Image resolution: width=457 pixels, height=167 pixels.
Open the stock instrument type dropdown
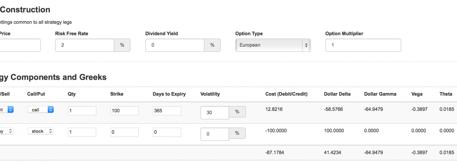pyautogui.click(x=40, y=131)
